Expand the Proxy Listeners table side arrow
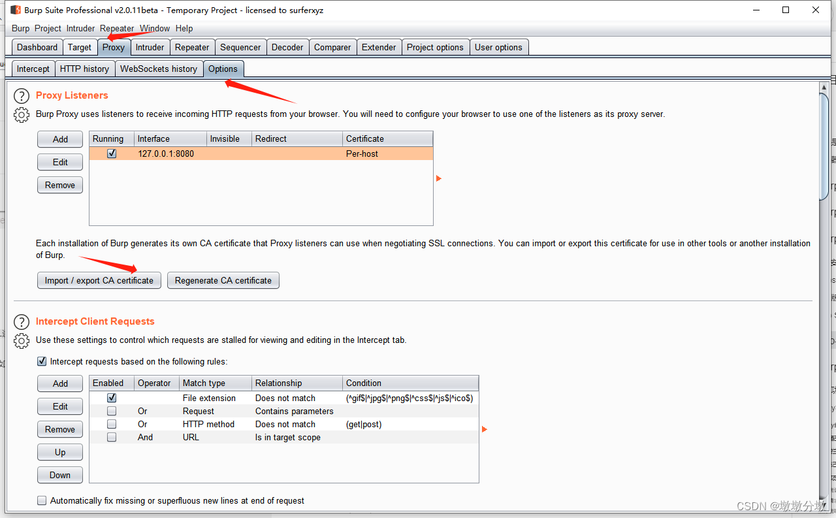This screenshot has height=518, width=836. (439, 178)
